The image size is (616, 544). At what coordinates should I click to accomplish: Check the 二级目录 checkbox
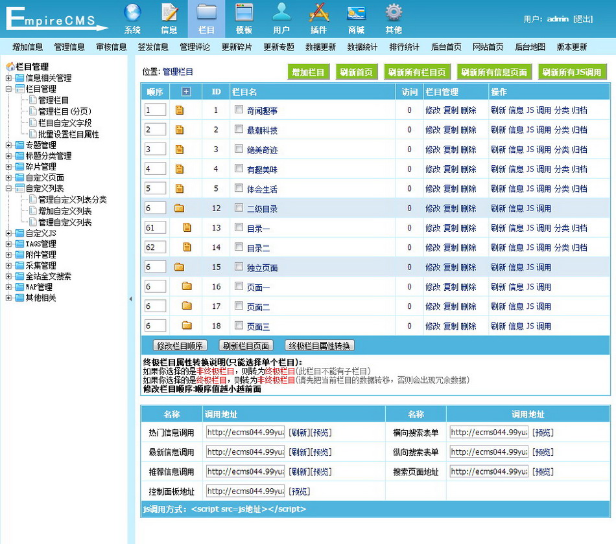[239, 208]
